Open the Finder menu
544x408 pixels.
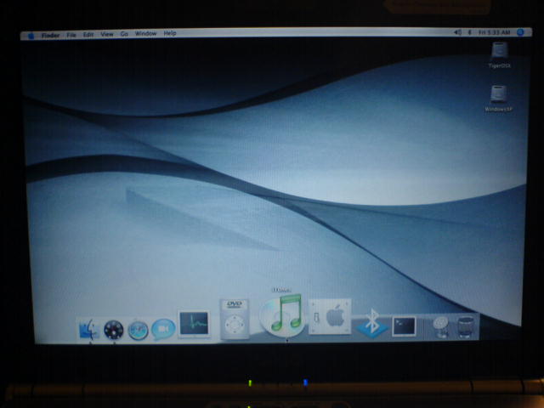point(51,35)
